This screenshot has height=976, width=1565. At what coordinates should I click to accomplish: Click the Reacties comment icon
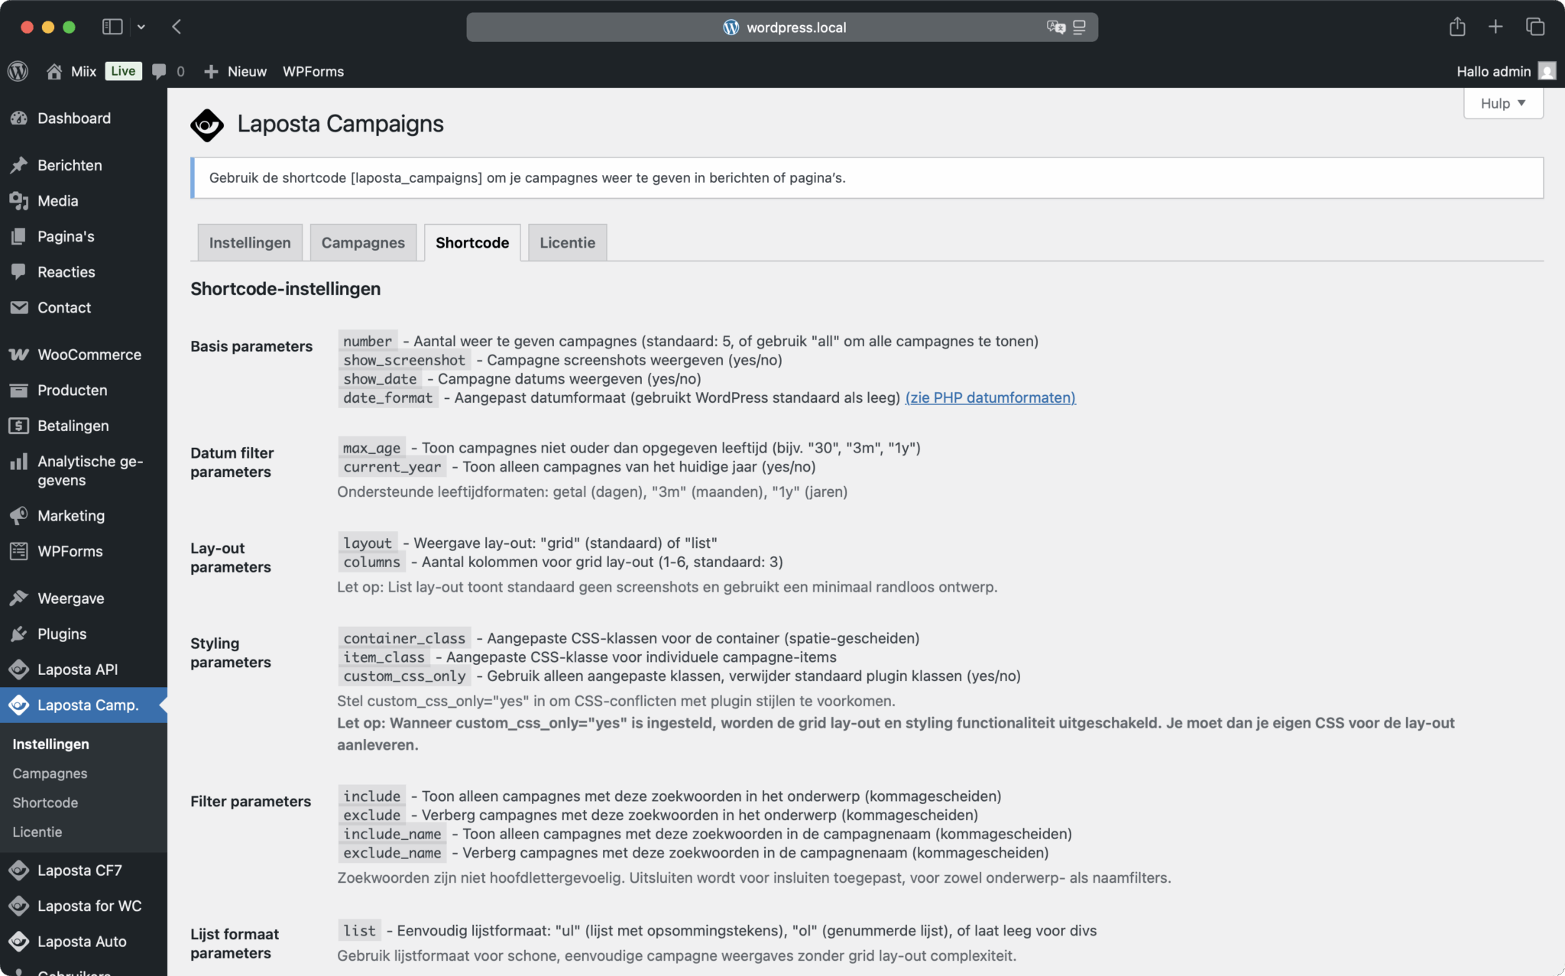coord(19,271)
